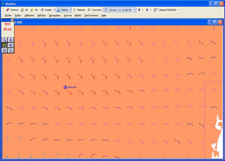This screenshot has width=225, height=161.
Task: Switch to 3D view mode
Action: point(34,10)
